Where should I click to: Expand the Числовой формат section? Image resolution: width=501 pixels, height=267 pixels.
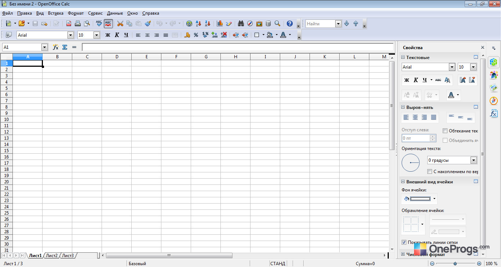[403, 254]
